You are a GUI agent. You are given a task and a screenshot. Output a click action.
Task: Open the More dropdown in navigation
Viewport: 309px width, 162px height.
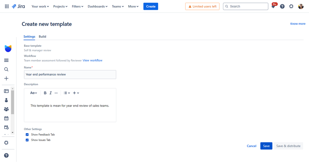pyautogui.click(x=133, y=6)
